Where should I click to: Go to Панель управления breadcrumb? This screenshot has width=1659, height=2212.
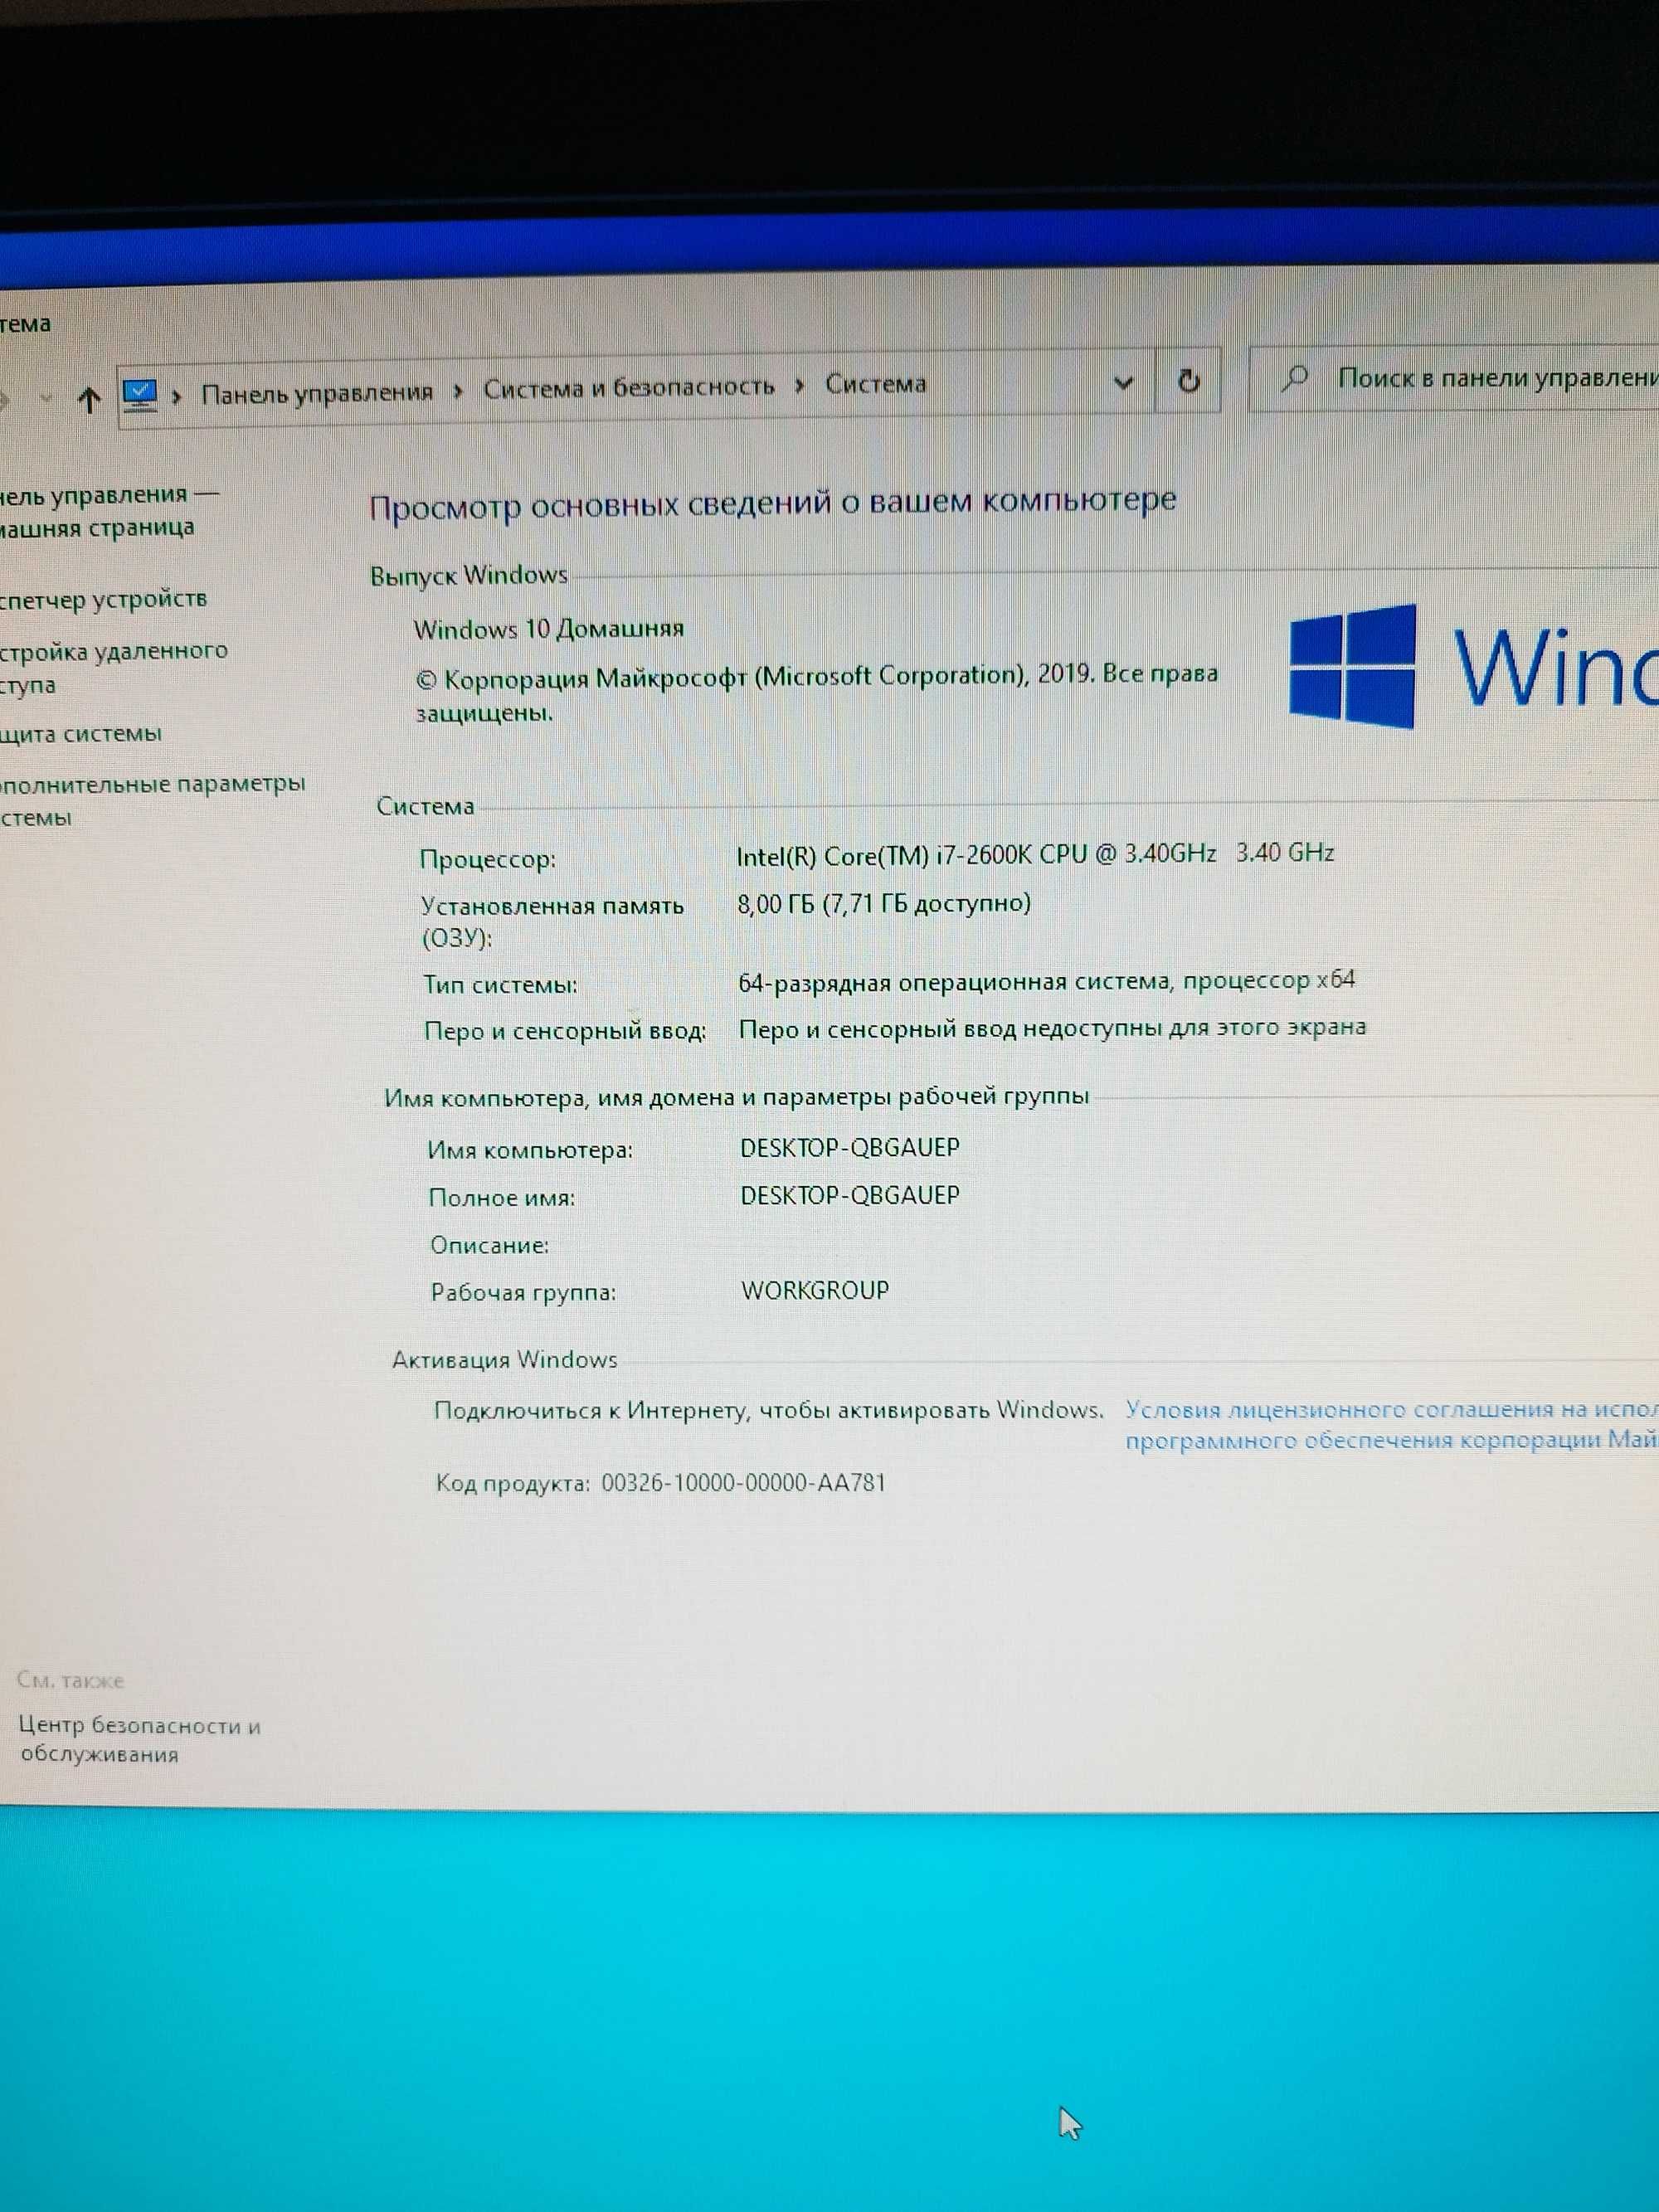click(317, 392)
